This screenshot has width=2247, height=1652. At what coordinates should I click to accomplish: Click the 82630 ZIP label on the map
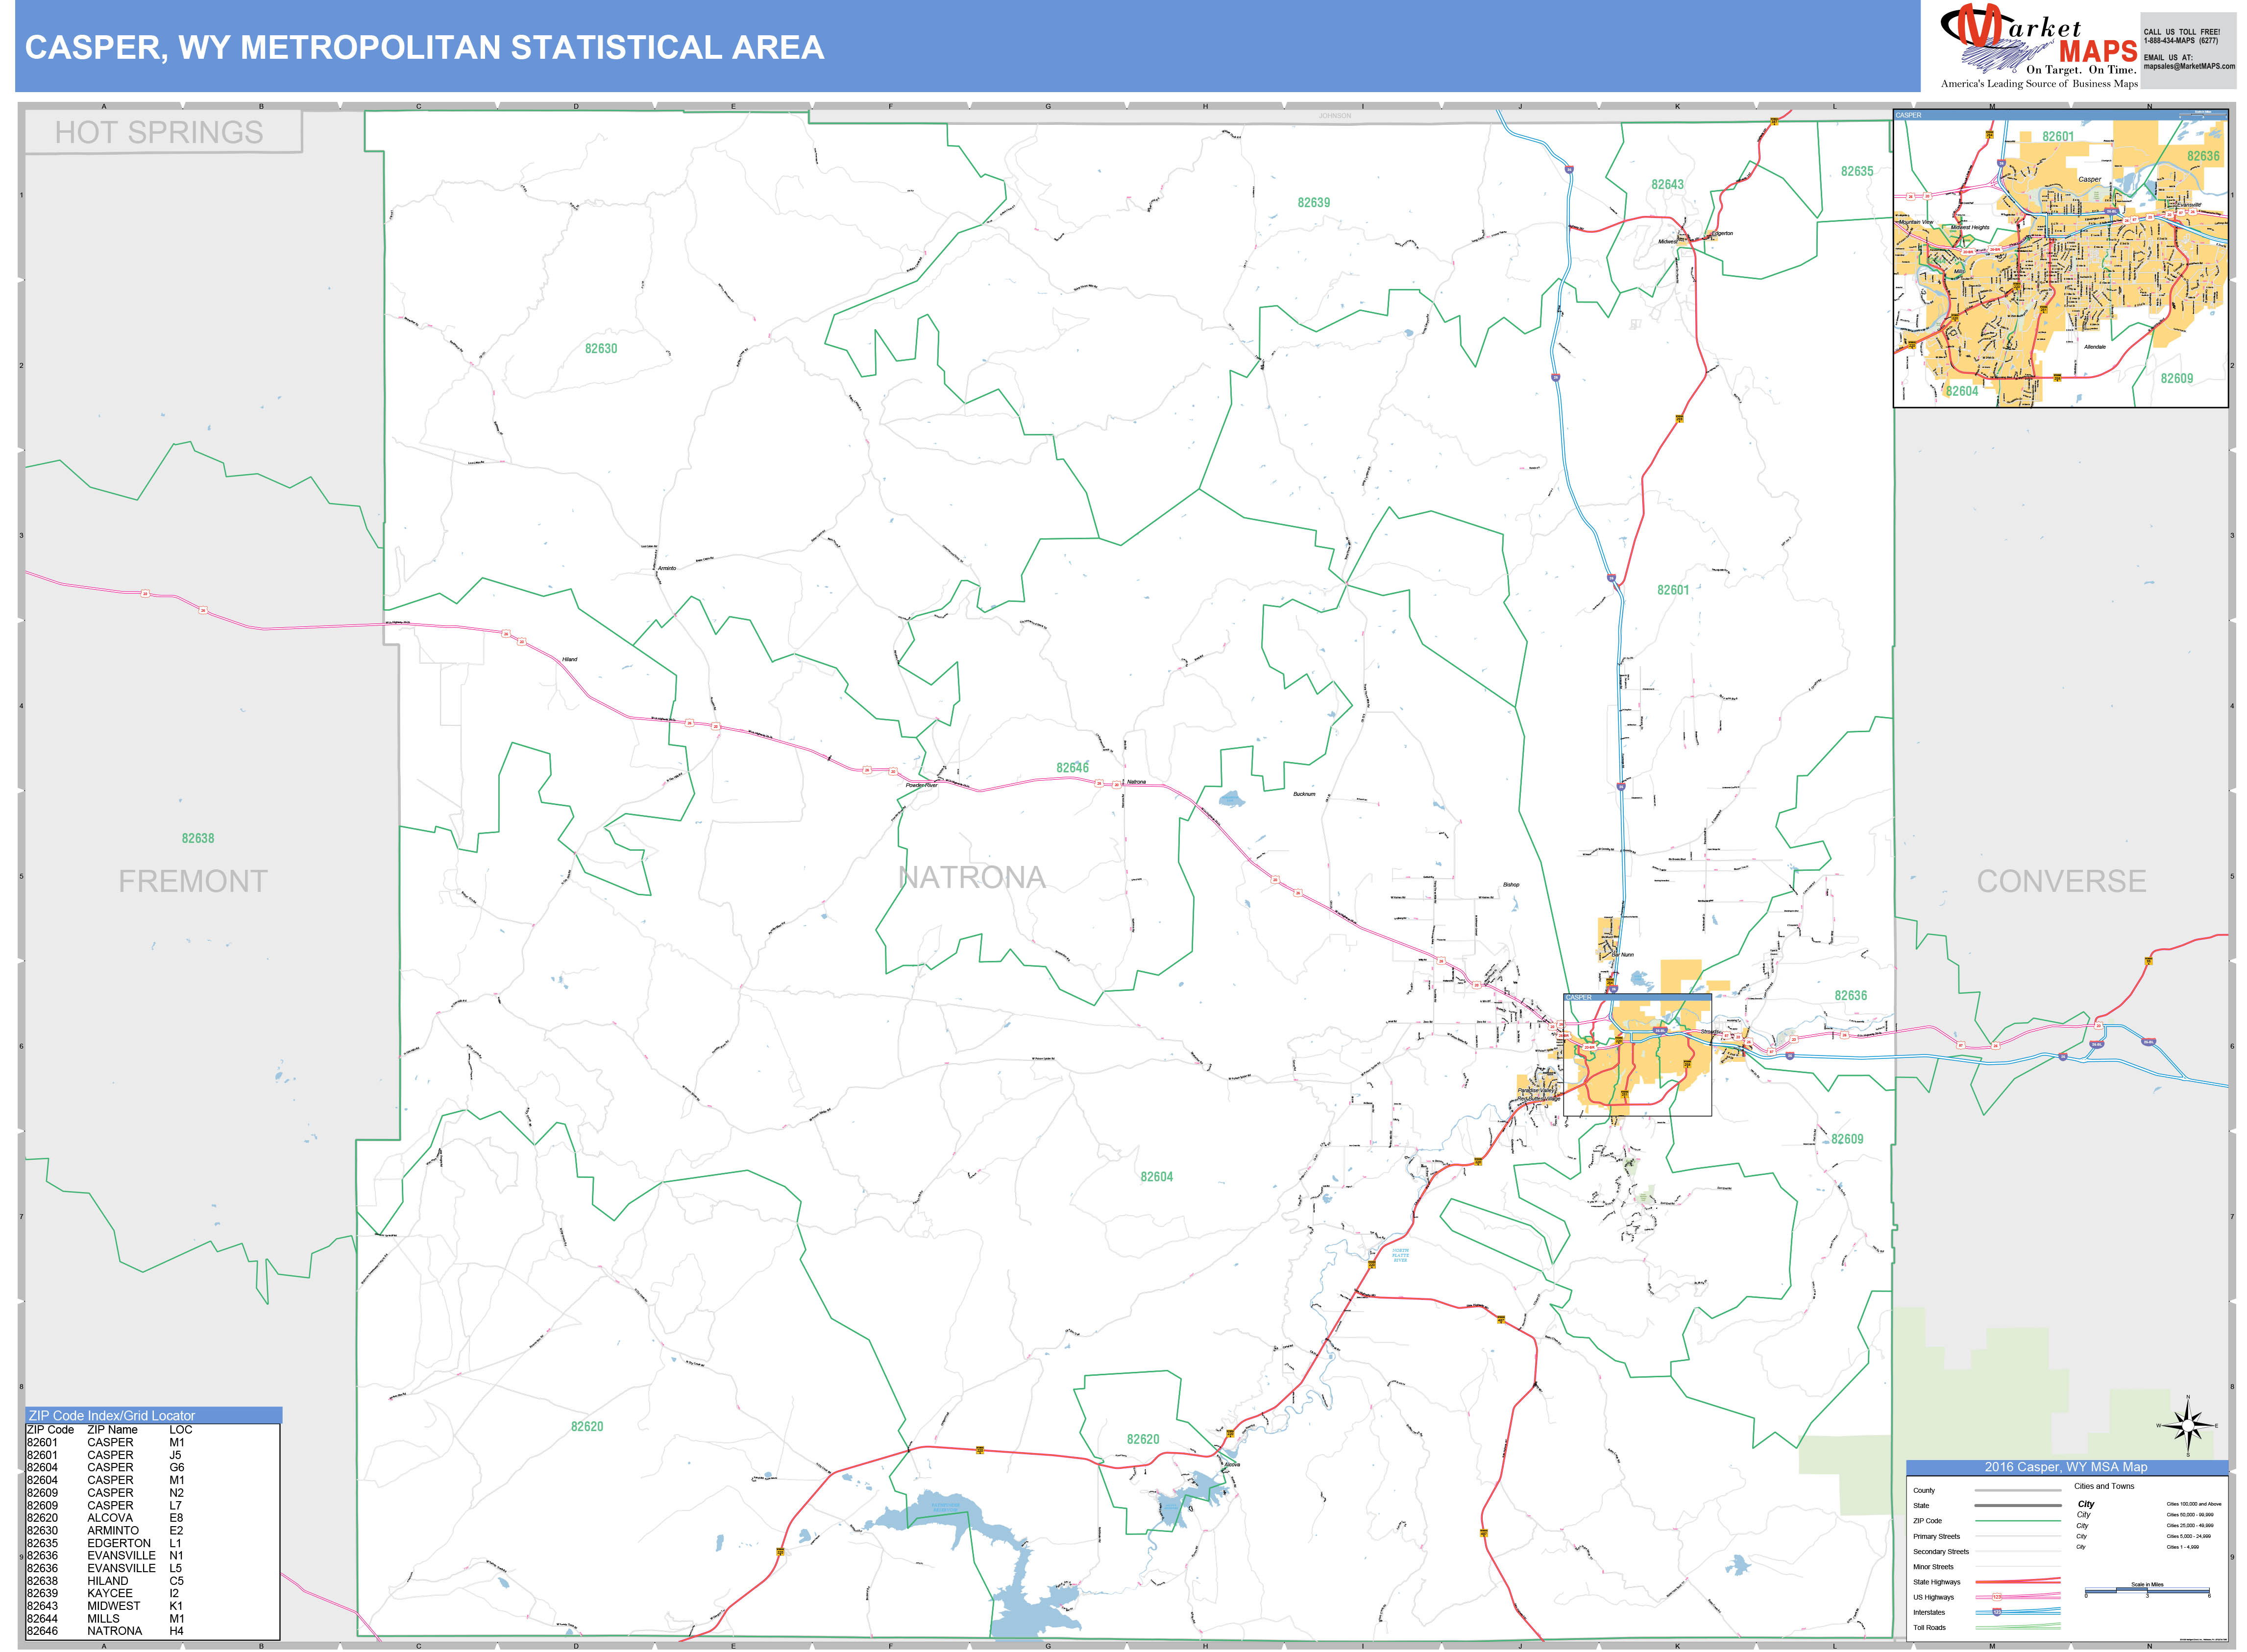click(601, 349)
